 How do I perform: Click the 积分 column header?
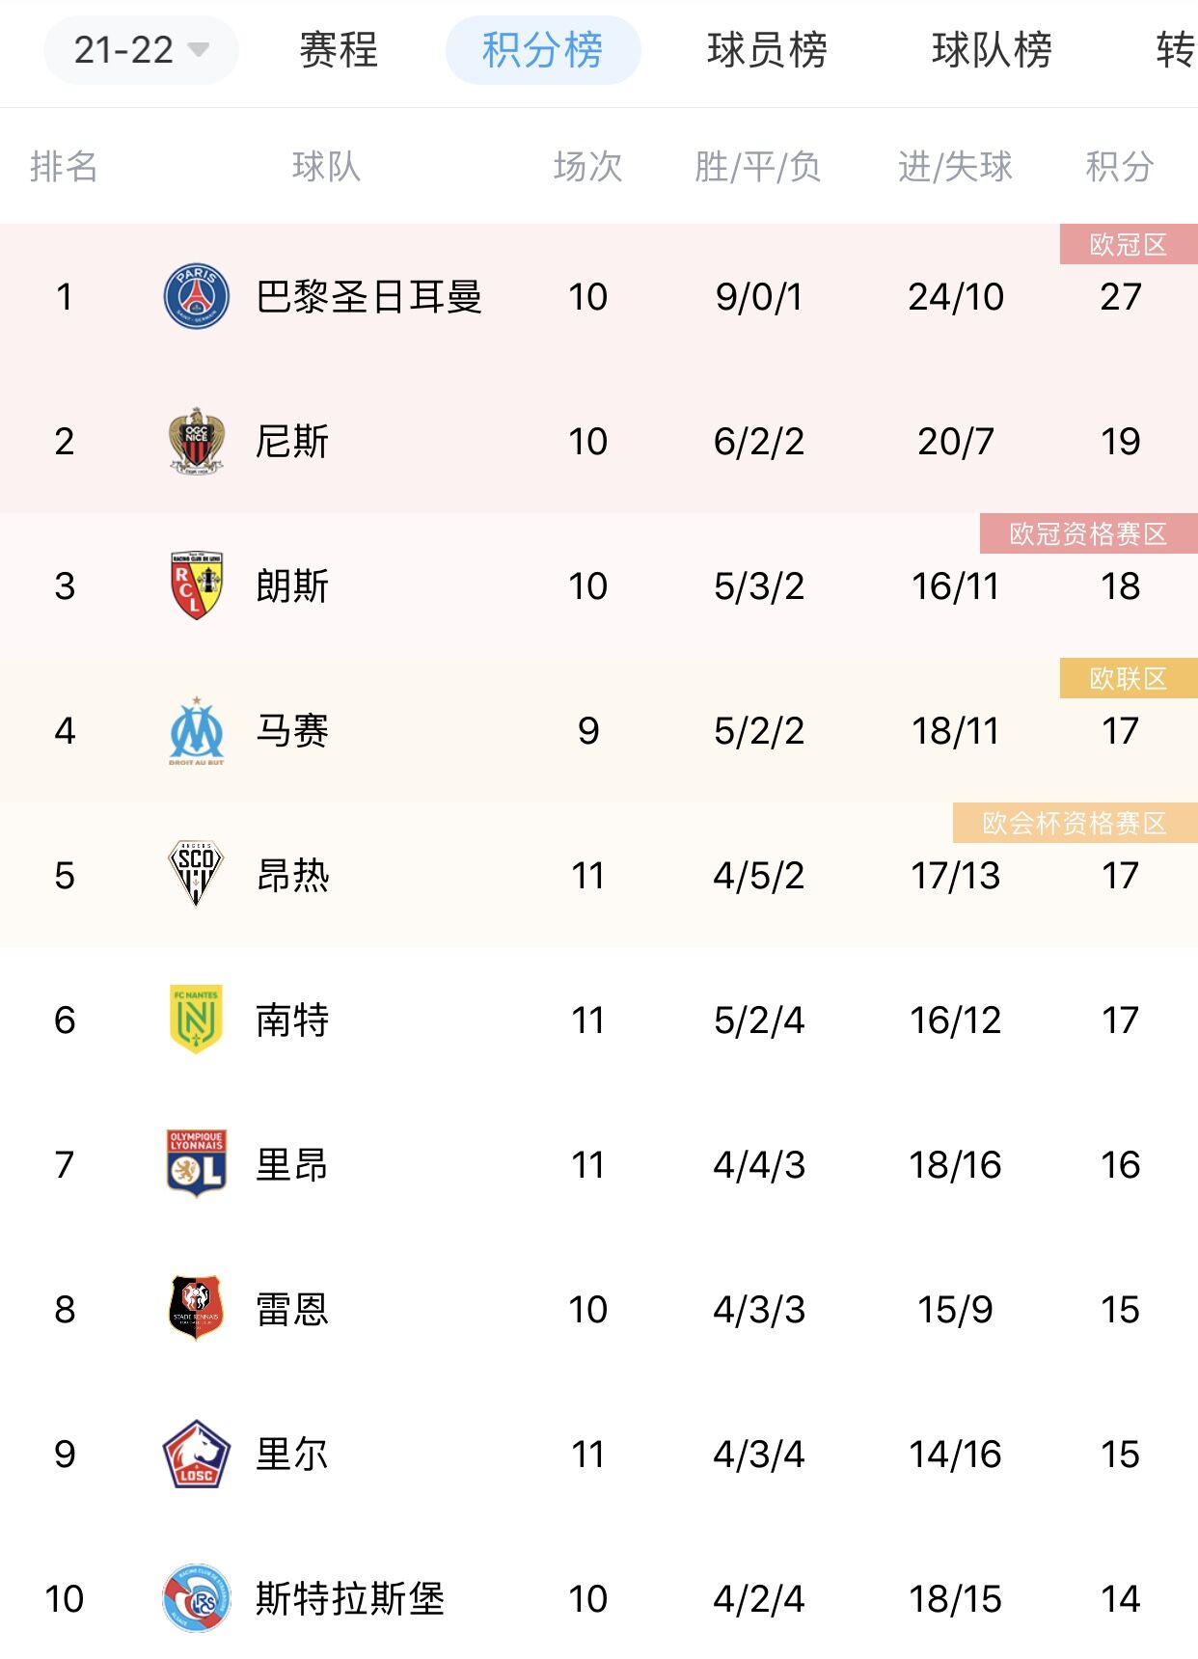tap(1120, 166)
